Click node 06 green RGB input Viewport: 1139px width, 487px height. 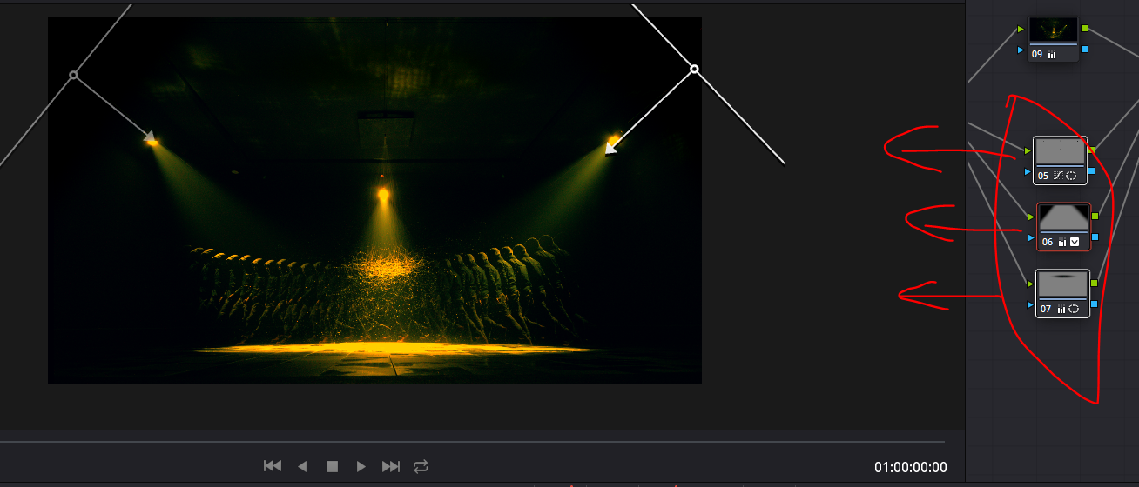click(x=1031, y=217)
